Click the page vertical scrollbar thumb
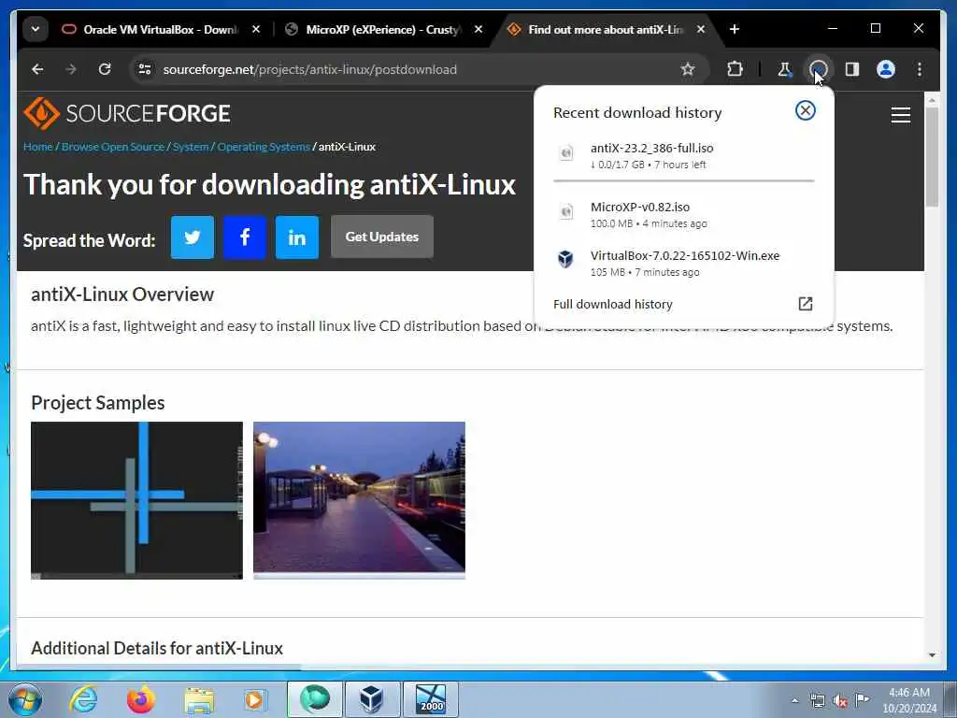Screen dimensions: 957x718 [x=932, y=157]
